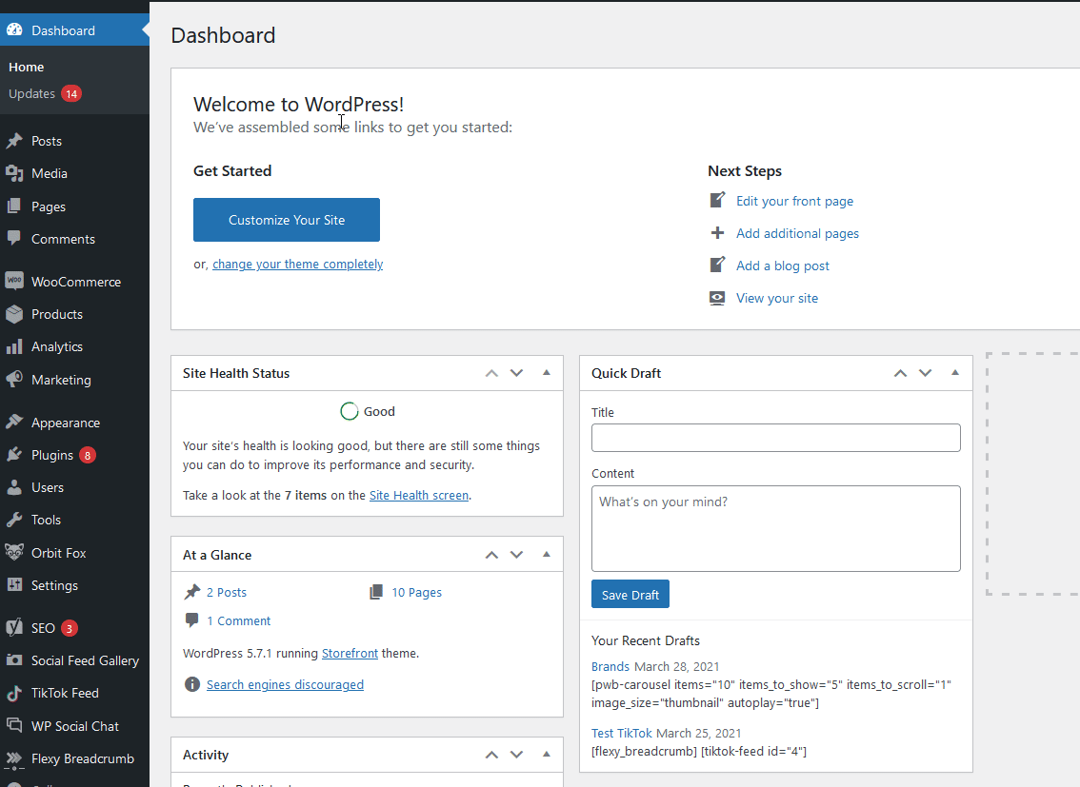The image size is (1080, 787).
Task: Open the Plugins menu label
Action: pyautogui.click(x=52, y=455)
